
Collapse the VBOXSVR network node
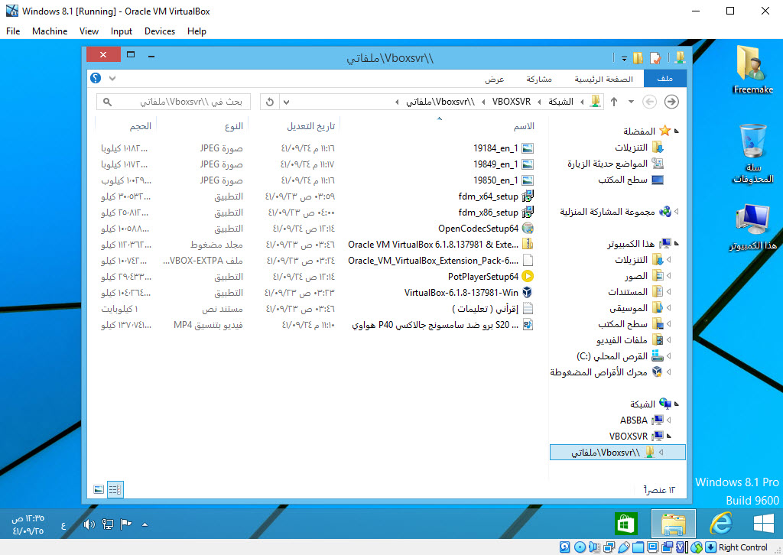668,436
